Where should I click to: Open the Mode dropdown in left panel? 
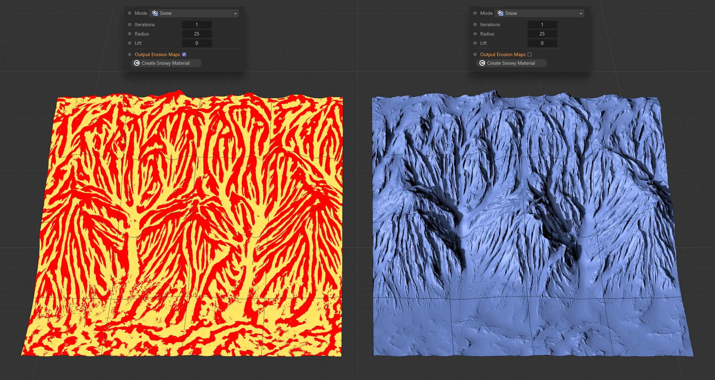195,13
